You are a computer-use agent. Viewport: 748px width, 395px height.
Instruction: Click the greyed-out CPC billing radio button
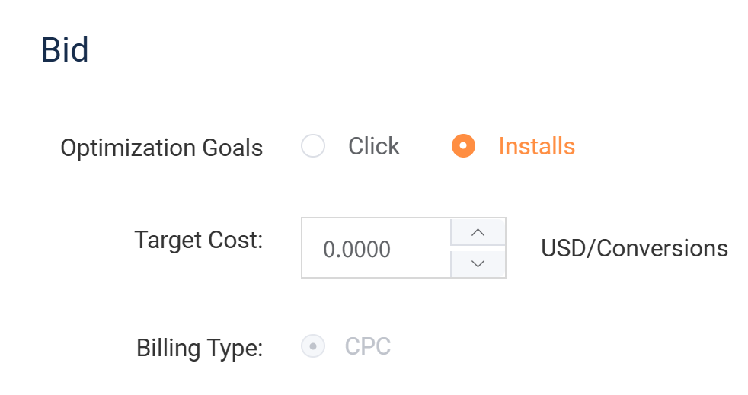tap(313, 347)
